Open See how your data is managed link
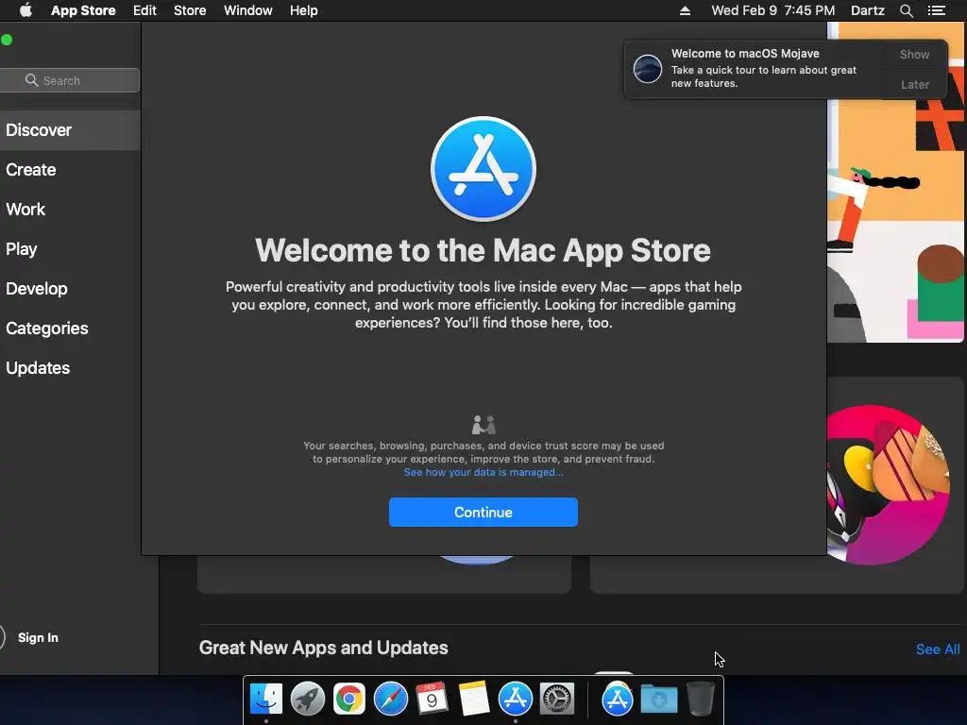 tap(483, 472)
